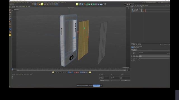Select the Live Selection tool
Image resolution: width=179 pixels, height=100 pixels.
click(x=33, y=4)
